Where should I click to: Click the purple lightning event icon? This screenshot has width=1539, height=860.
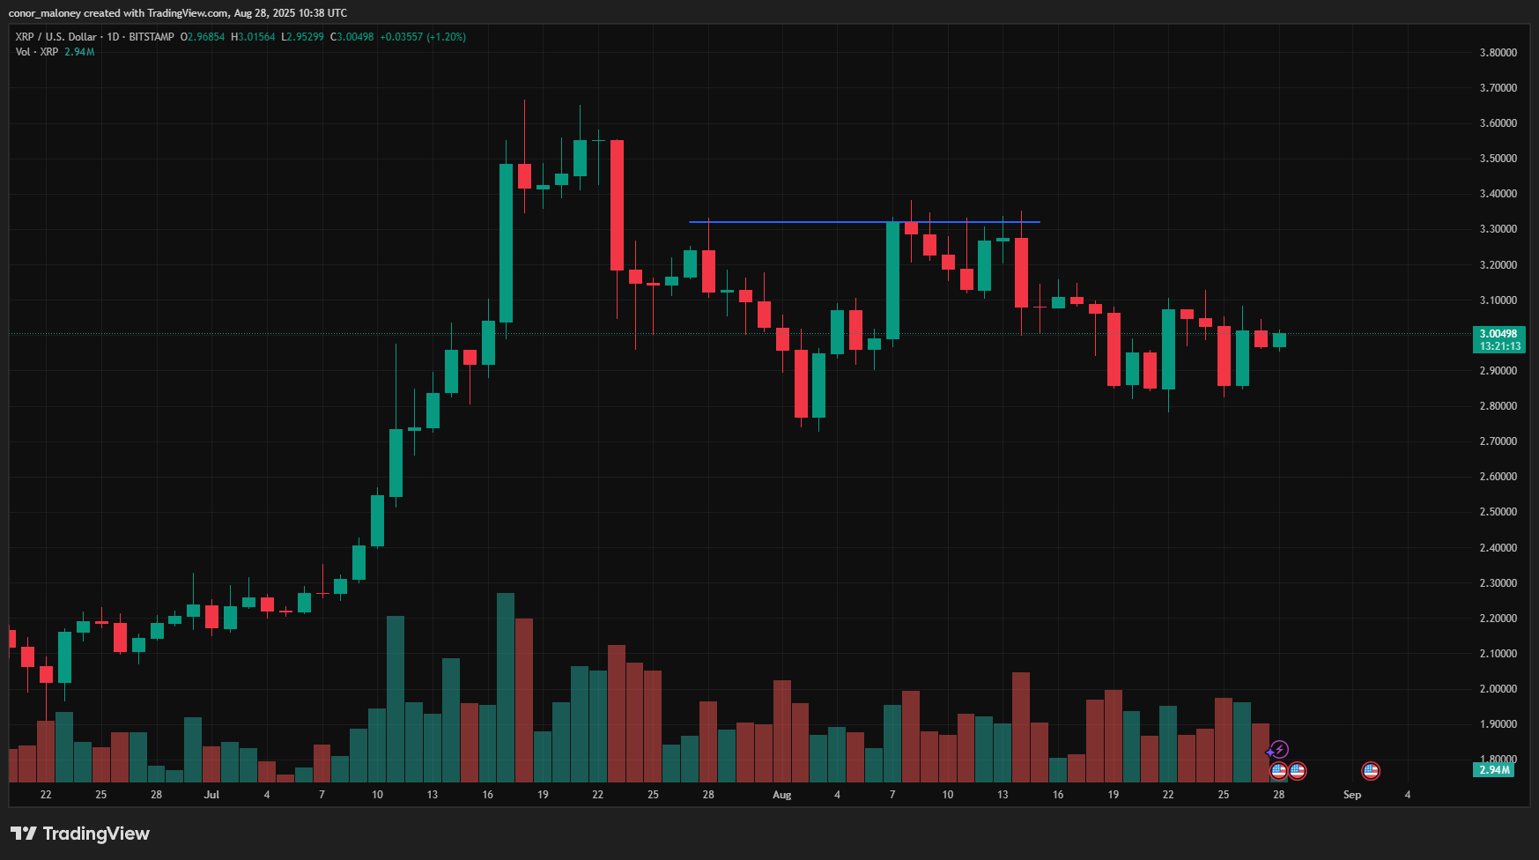1279,750
